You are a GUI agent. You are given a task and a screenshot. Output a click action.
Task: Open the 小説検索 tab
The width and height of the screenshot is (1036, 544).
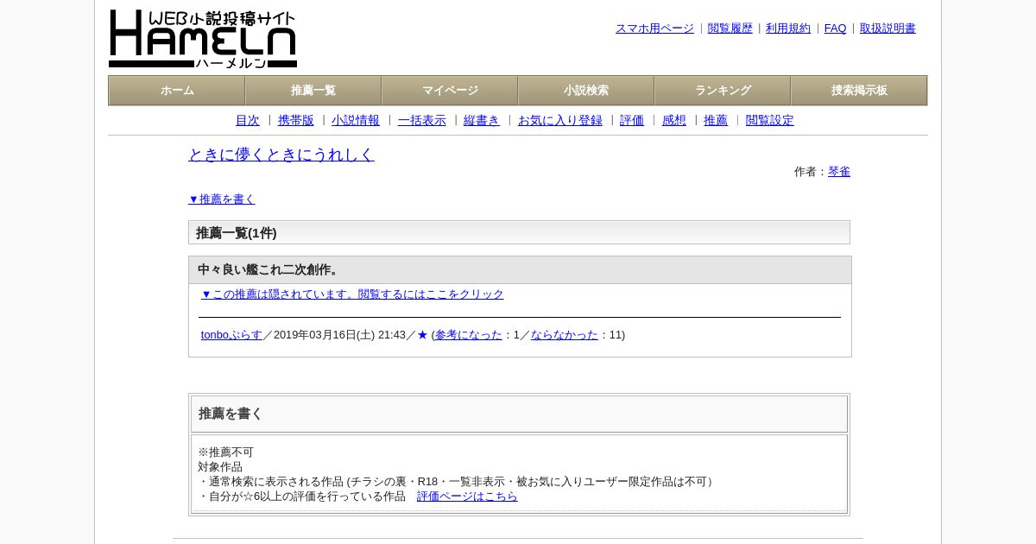[x=586, y=91]
